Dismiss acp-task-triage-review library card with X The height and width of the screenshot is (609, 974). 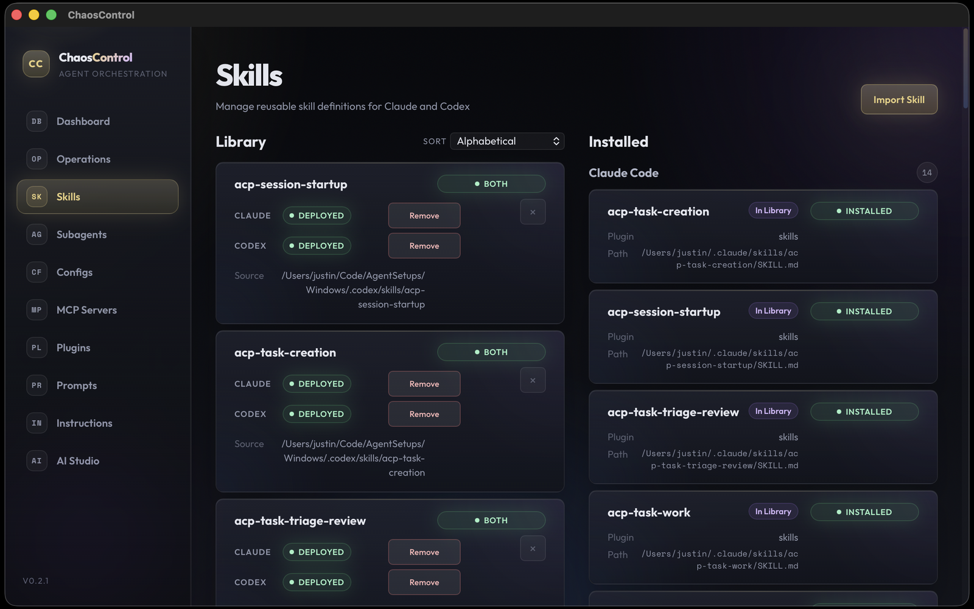[533, 548]
